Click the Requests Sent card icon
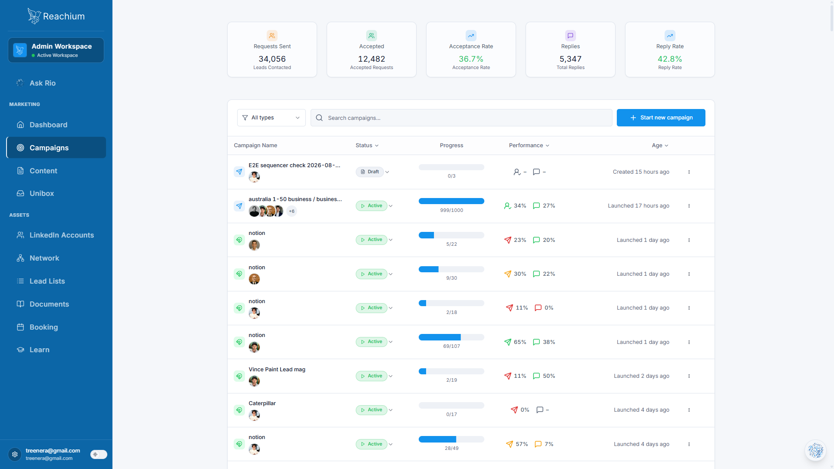Image resolution: width=834 pixels, height=469 pixels. 272,36
